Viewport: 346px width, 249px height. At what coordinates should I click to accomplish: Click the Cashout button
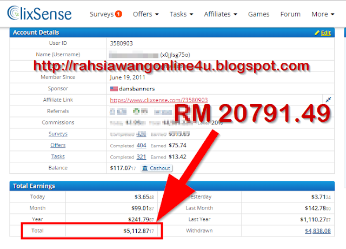(x=156, y=168)
